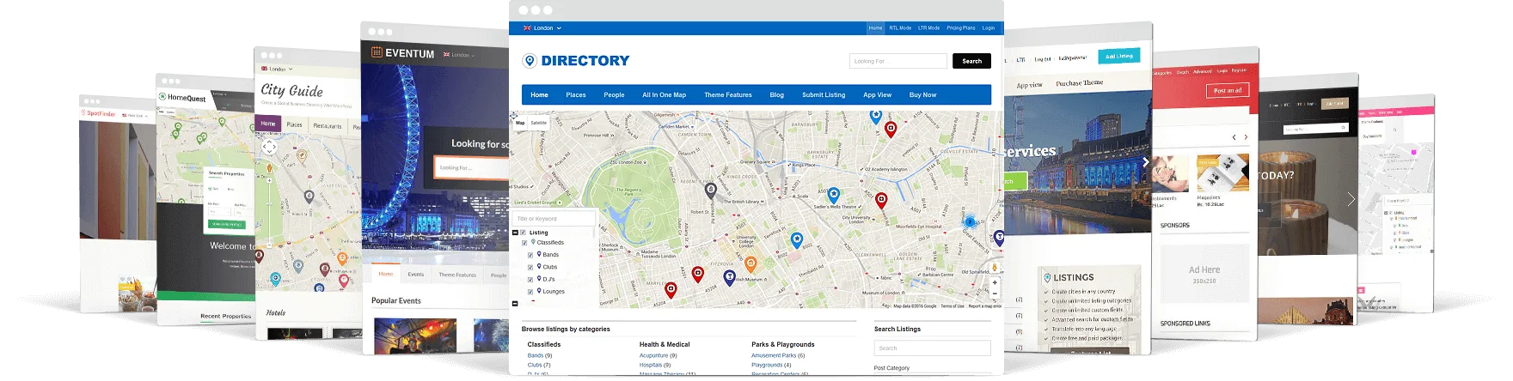Open App View menu item
Screen dimensions: 1513x381
point(877,94)
